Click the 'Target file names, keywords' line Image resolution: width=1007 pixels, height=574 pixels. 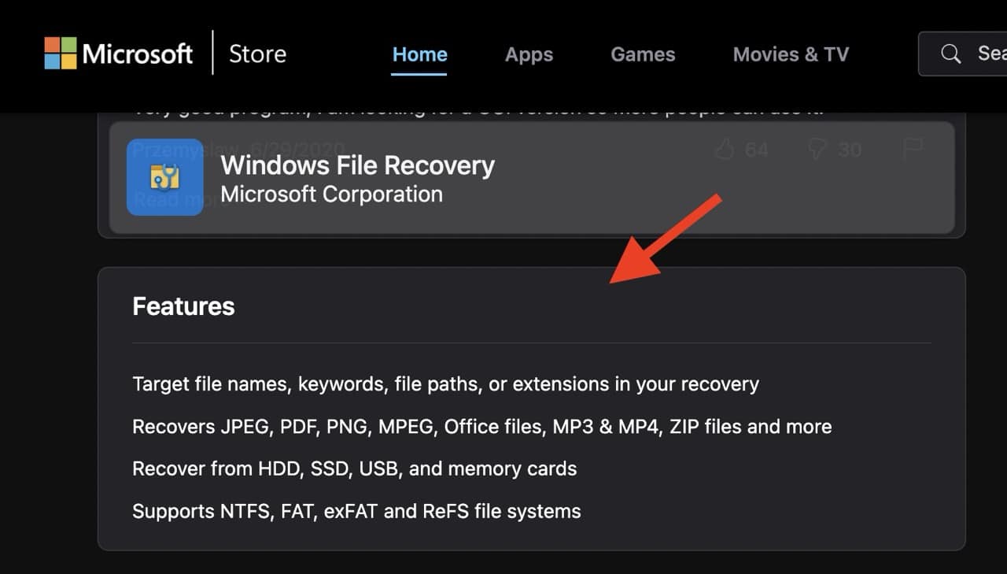[x=445, y=384]
